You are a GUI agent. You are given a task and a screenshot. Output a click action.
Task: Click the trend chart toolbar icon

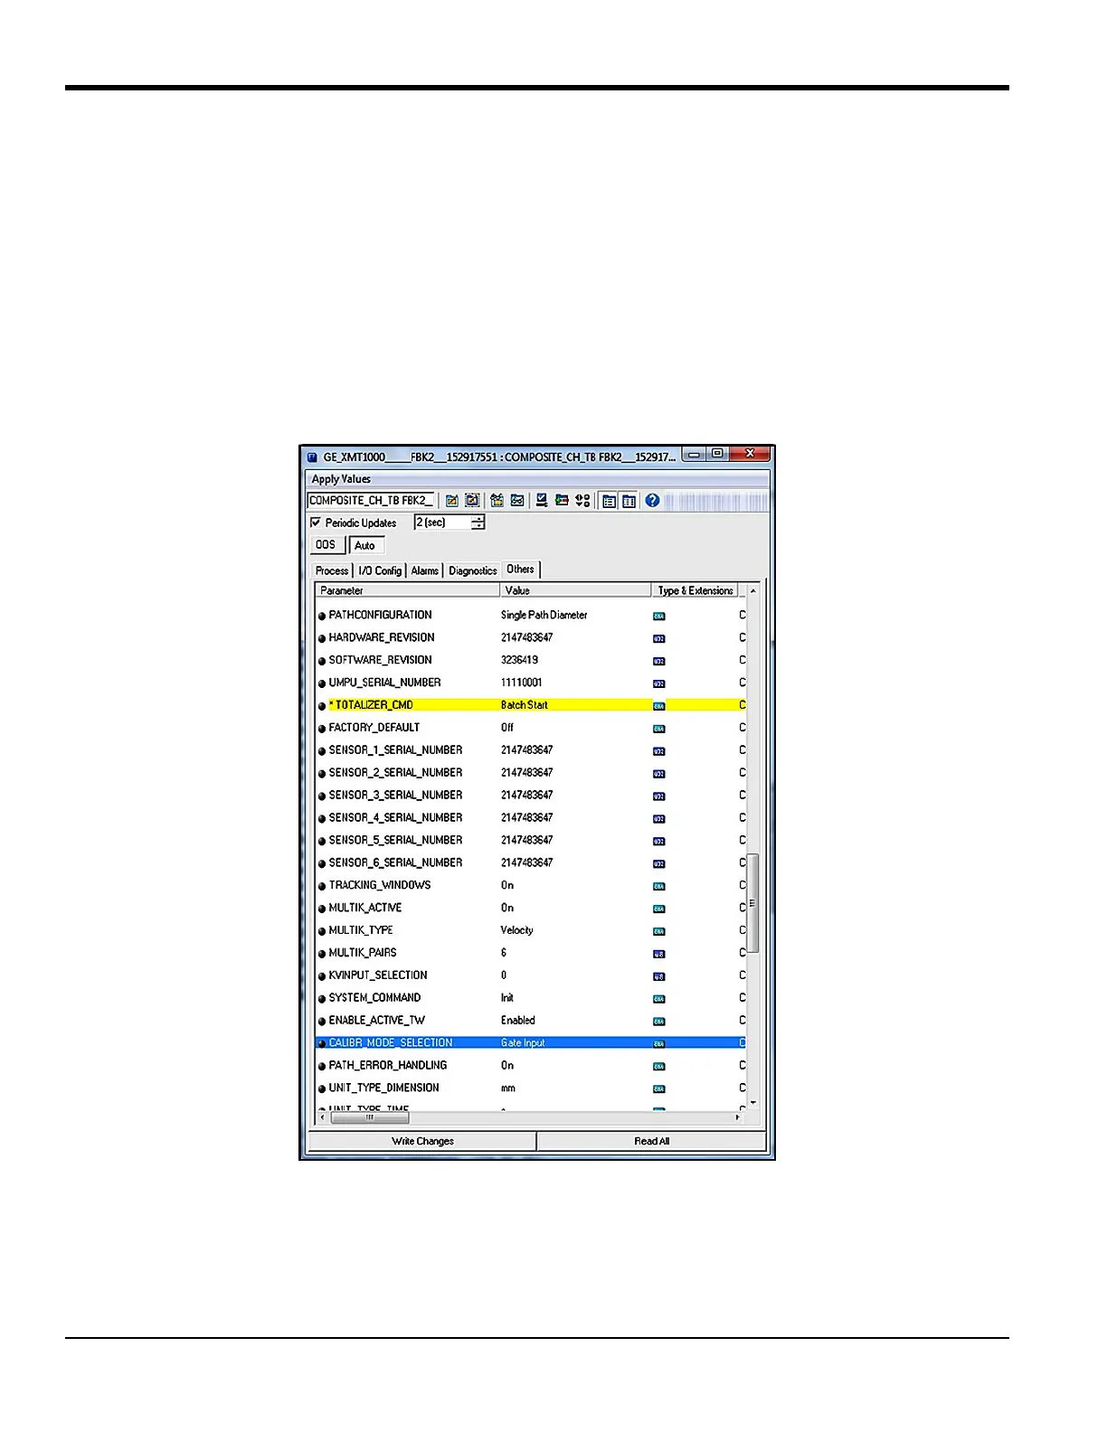[x=517, y=500]
